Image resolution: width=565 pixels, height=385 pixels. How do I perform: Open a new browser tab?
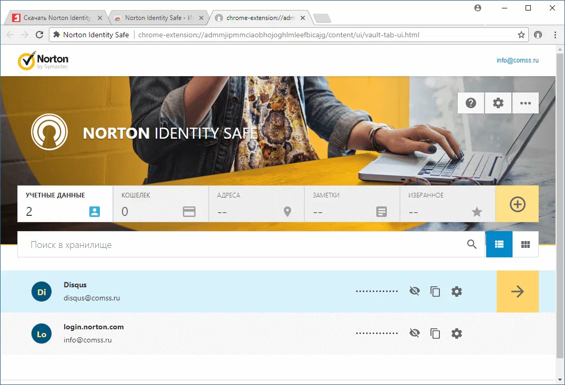[322, 18]
